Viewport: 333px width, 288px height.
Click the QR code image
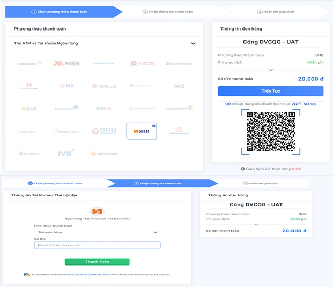click(x=271, y=132)
